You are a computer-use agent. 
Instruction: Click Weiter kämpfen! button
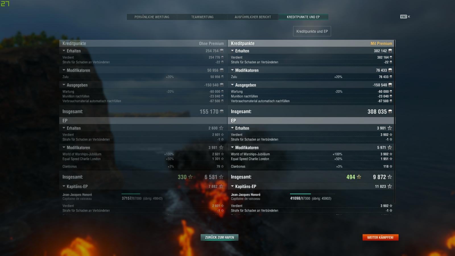pyautogui.click(x=380, y=237)
